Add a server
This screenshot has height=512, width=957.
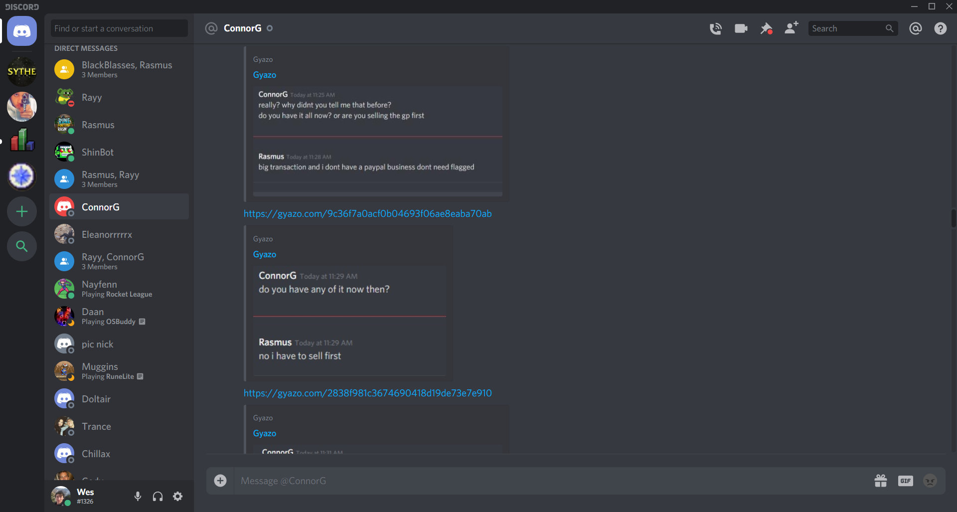[x=22, y=211]
